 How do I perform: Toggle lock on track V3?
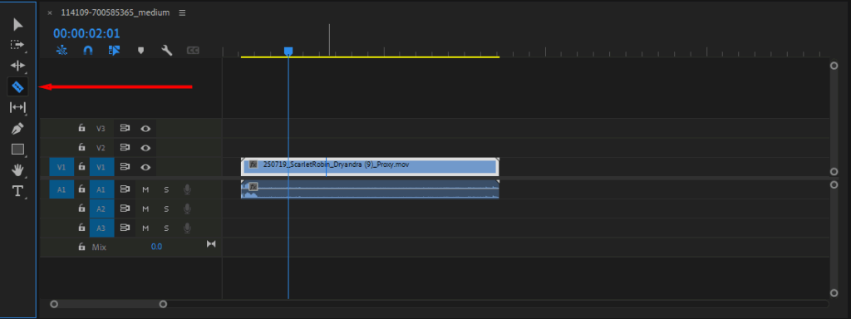click(x=82, y=128)
